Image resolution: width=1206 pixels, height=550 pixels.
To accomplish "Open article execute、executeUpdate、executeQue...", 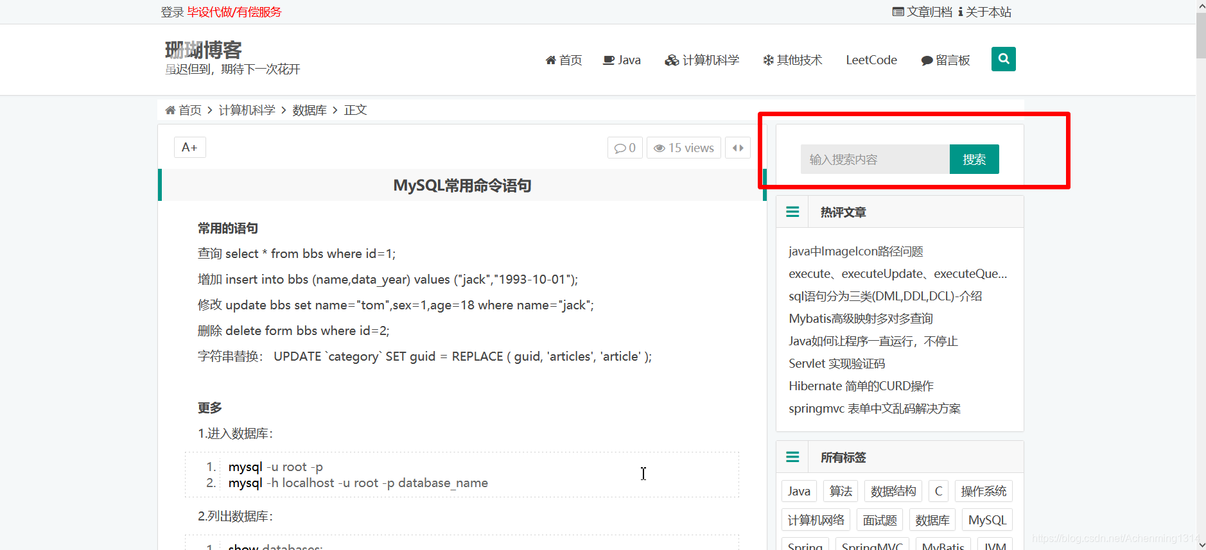I will [x=898, y=273].
